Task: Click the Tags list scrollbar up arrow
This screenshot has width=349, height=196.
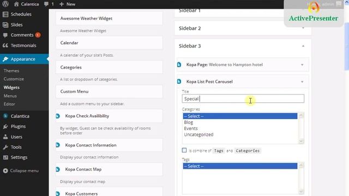Action: [301, 165]
